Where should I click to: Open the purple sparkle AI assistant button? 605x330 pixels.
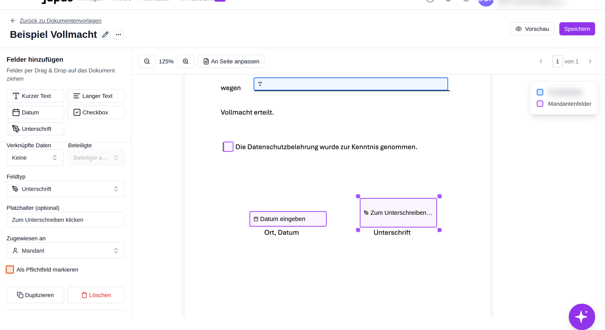tap(582, 317)
